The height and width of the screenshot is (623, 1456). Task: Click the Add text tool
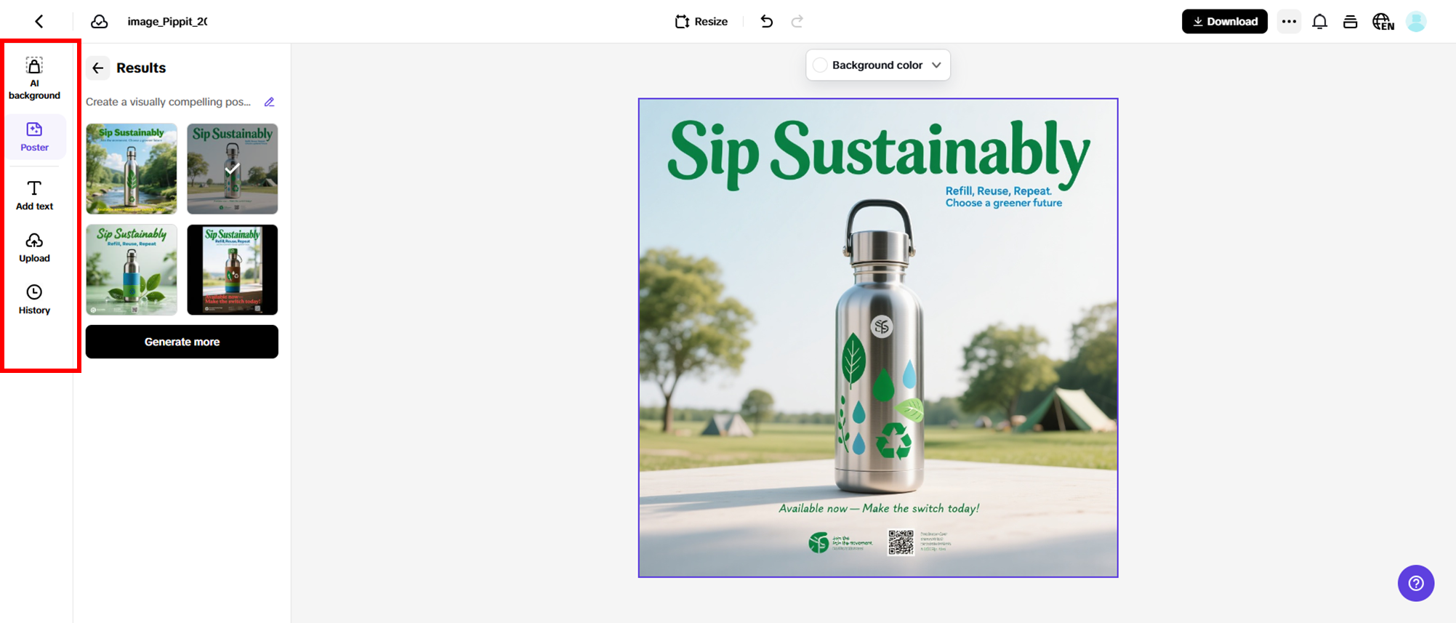pos(34,196)
